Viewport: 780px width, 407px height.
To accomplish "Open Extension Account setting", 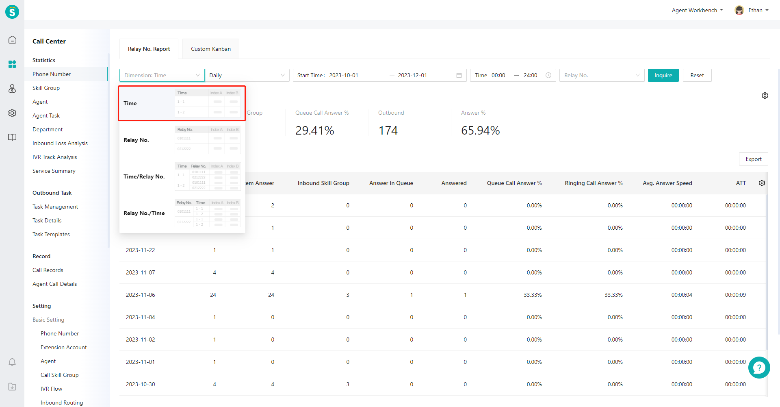I will [x=64, y=347].
